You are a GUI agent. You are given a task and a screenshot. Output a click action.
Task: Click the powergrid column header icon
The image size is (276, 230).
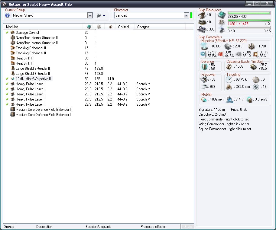[99, 27]
